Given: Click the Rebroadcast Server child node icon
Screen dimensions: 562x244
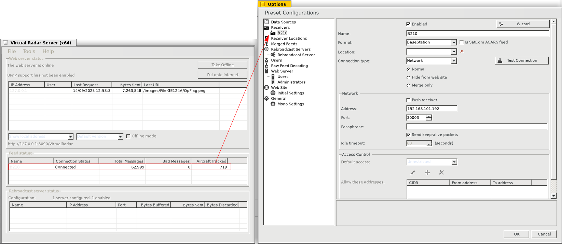Looking at the screenshot, I should click(x=273, y=55).
